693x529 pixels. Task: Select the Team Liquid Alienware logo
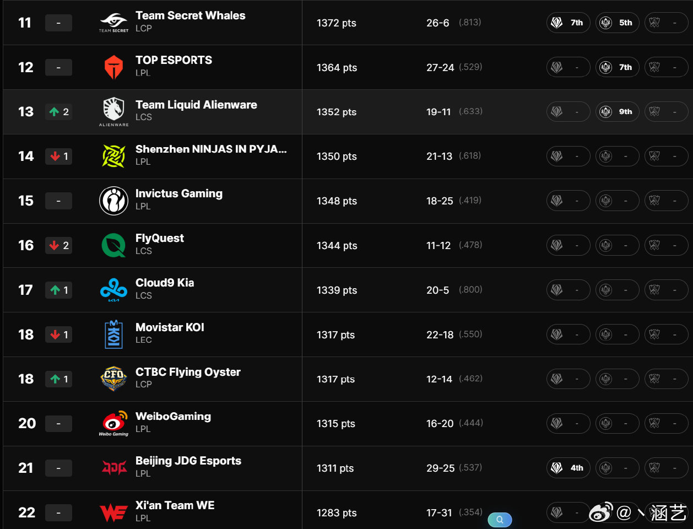pos(113,112)
